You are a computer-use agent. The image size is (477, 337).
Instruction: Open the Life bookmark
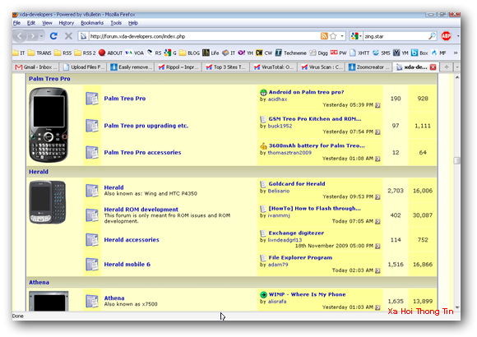coord(211,53)
